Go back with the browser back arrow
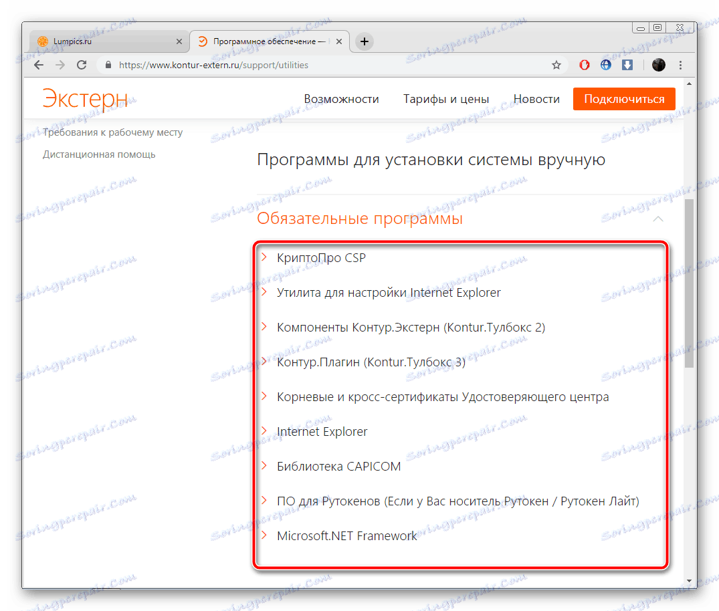This screenshot has width=719, height=611. [39, 65]
